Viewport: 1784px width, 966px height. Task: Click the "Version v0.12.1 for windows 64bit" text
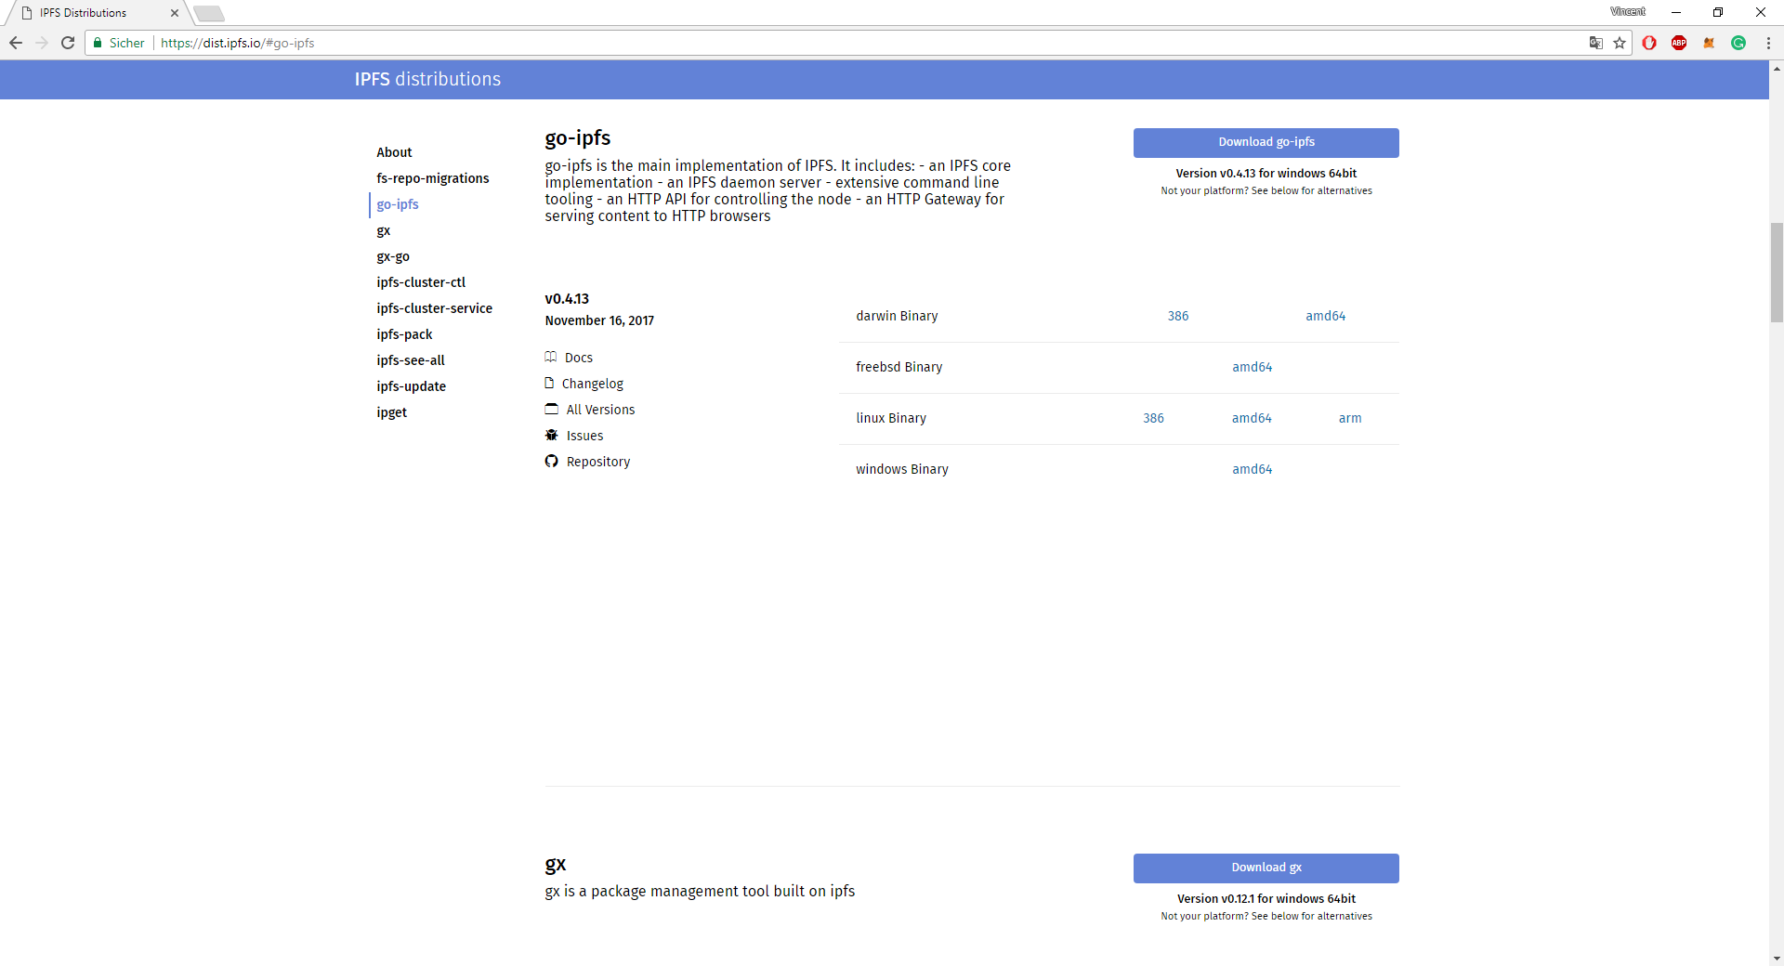coord(1266,899)
